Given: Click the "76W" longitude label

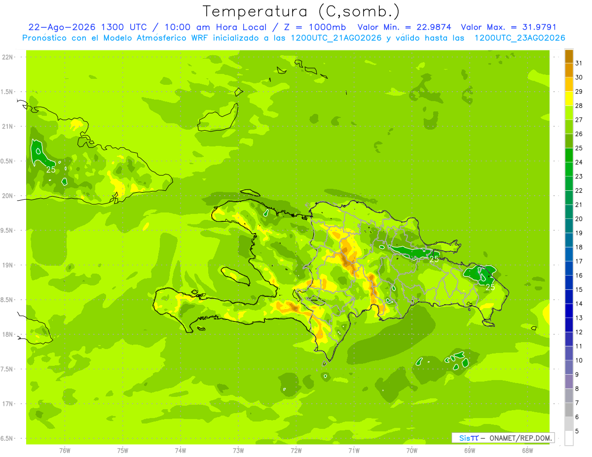Looking at the screenshot, I should (65, 450).
